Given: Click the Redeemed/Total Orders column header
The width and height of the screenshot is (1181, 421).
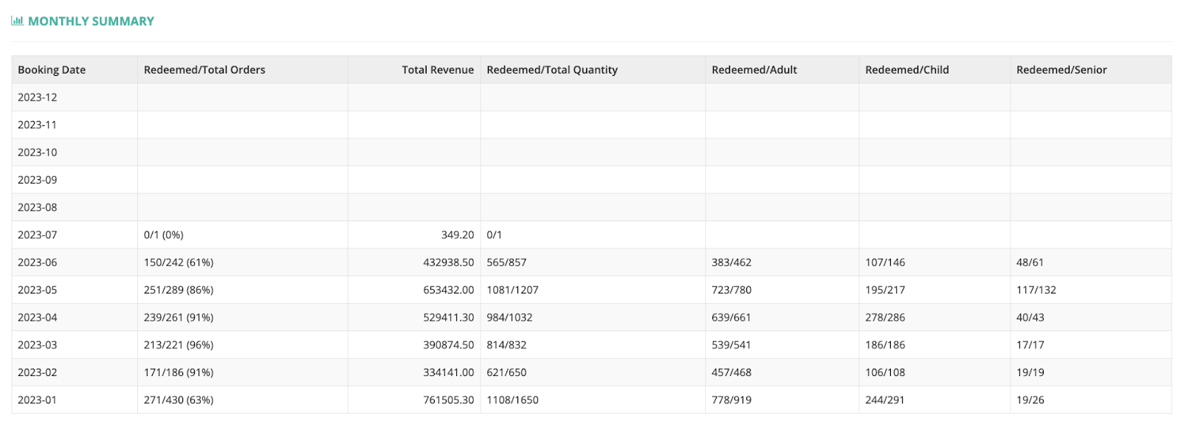Looking at the screenshot, I should pos(204,70).
